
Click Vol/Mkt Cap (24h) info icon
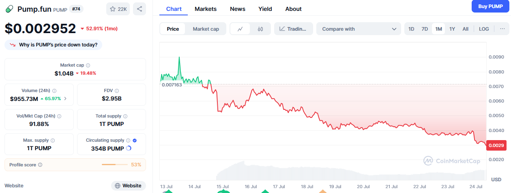pyautogui.click(x=59, y=116)
